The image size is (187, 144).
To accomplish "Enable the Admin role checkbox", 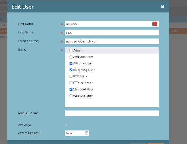I will click(x=71, y=51).
